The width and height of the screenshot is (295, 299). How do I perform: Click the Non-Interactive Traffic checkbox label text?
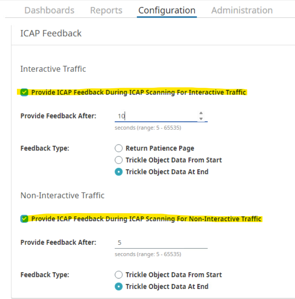(146, 219)
